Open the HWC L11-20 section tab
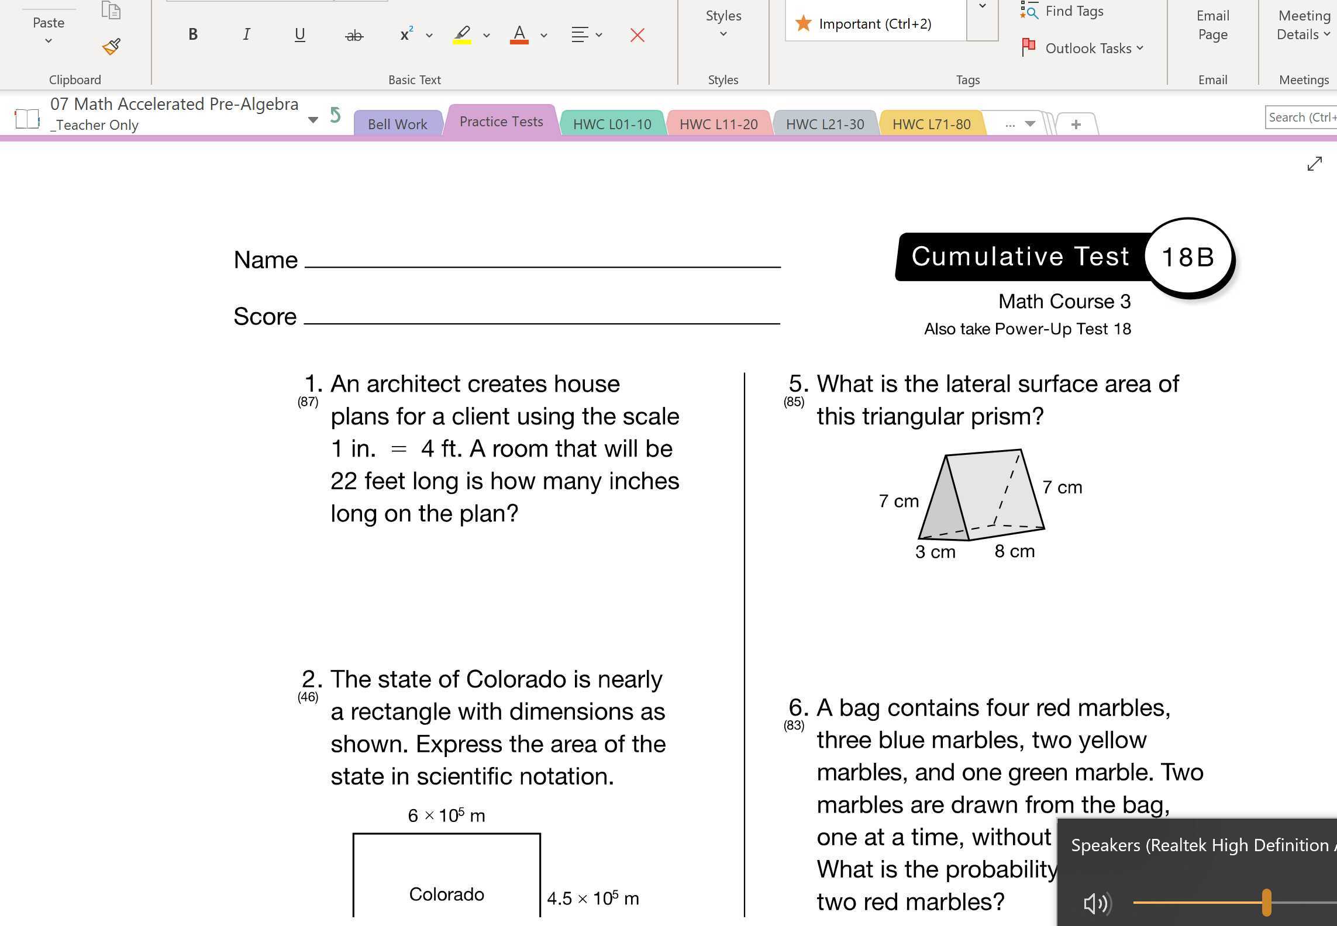Image resolution: width=1337 pixels, height=926 pixels. [718, 124]
